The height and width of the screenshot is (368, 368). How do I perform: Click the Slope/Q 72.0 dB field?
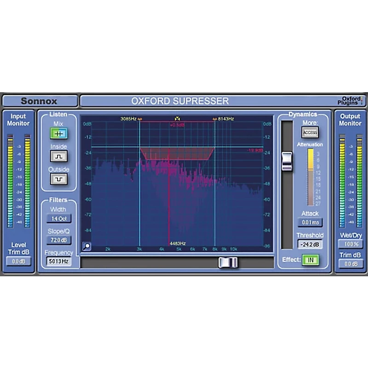point(60,239)
